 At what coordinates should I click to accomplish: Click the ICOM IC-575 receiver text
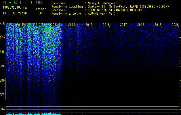coord(115,10)
